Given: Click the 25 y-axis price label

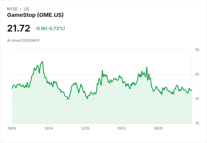Looking at the screenshot, I should click(197, 74).
